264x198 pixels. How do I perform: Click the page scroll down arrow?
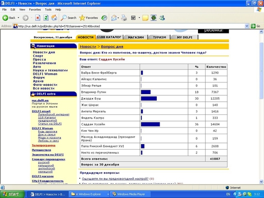(261, 182)
